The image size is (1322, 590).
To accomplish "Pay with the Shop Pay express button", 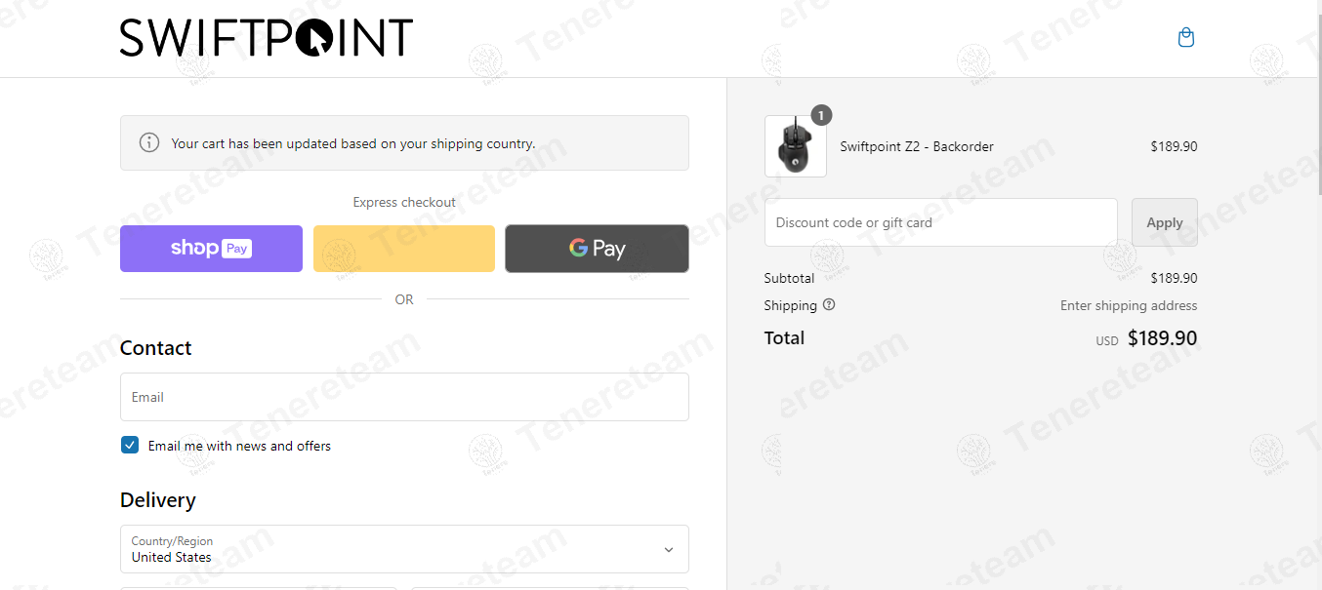I will tap(211, 249).
